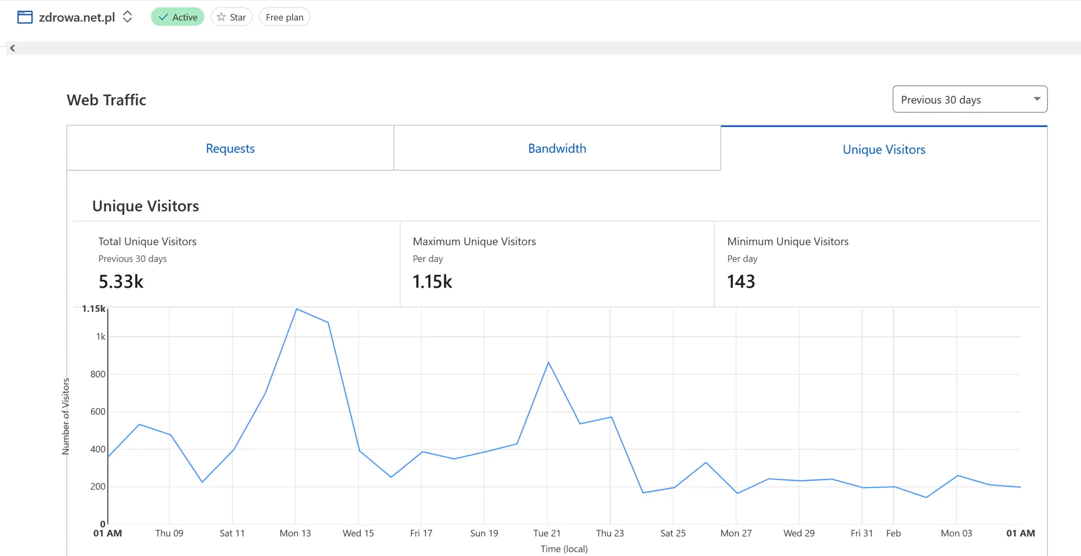Click the zdrowa.net.pl domain name
Screen dimensions: 1081x556
(77, 17)
